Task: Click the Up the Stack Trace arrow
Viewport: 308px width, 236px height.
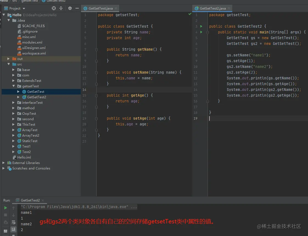Action: 13,208
